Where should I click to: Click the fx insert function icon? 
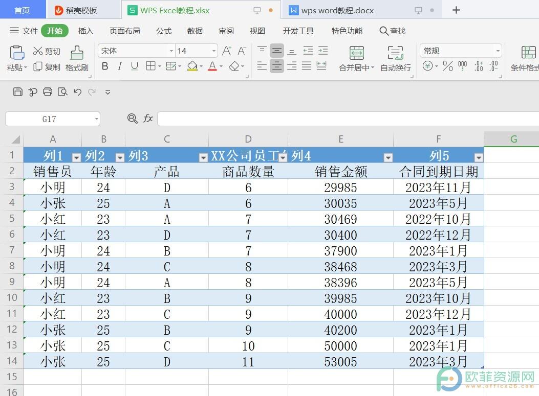(148, 119)
